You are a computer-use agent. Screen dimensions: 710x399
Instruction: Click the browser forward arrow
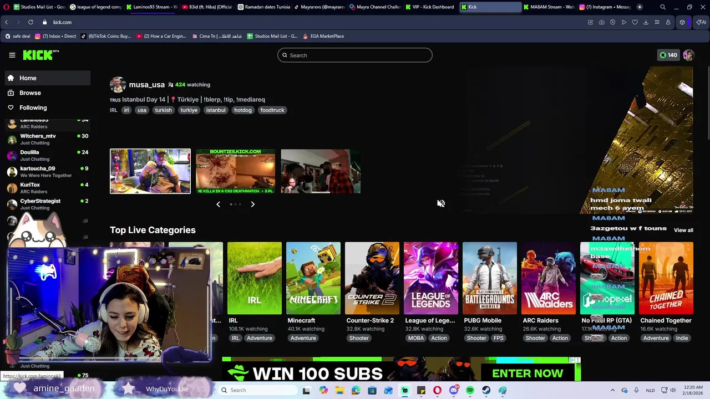[18, 22]
